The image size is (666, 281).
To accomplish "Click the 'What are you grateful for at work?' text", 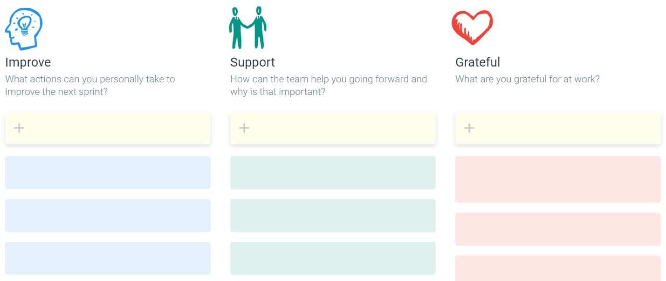I will [528, 79].
